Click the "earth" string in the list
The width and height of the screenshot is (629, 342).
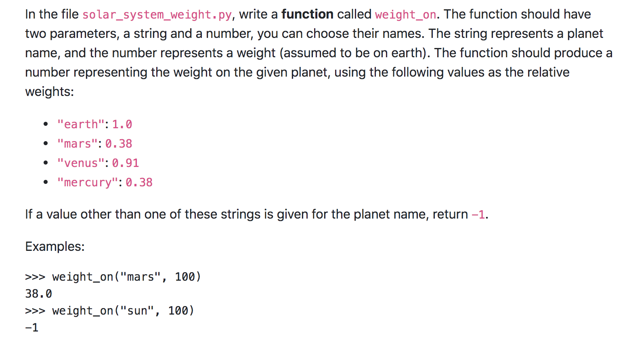[81, 124]
